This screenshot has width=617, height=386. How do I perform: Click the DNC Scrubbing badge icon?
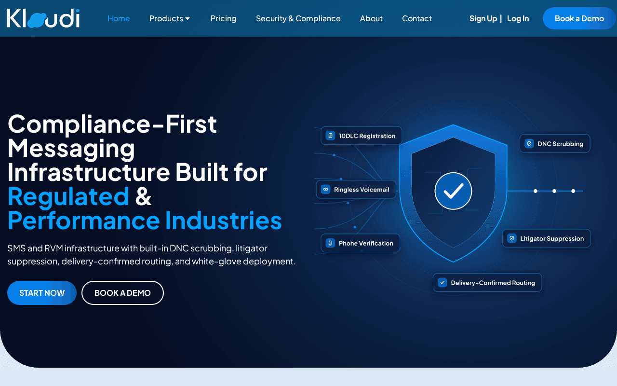529,143
